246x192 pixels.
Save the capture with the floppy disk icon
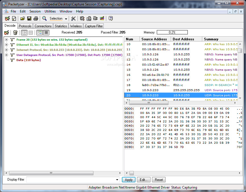(x=29, y=18)
